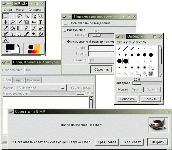This screenshot has height=150, width=172.
Task: Open the Справка menu
Action: coord(35,10)
